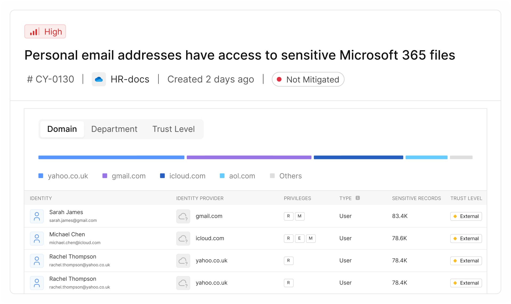Image resolution: width=511 pixels, height=304 pixels.
Task: Click icloud.com provider cloud icon in Michael's row
Action: pos(183,238)
